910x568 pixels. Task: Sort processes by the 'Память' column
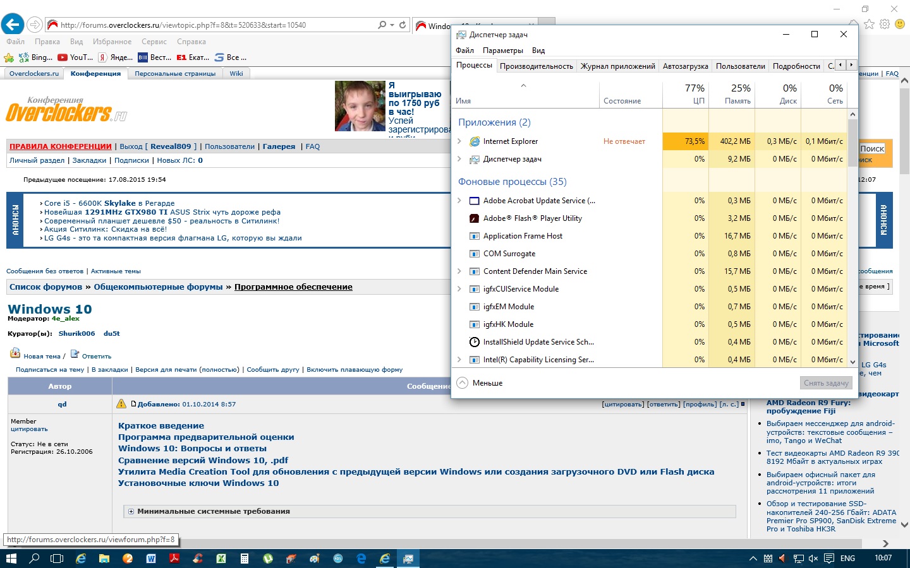tap(732, 93)
